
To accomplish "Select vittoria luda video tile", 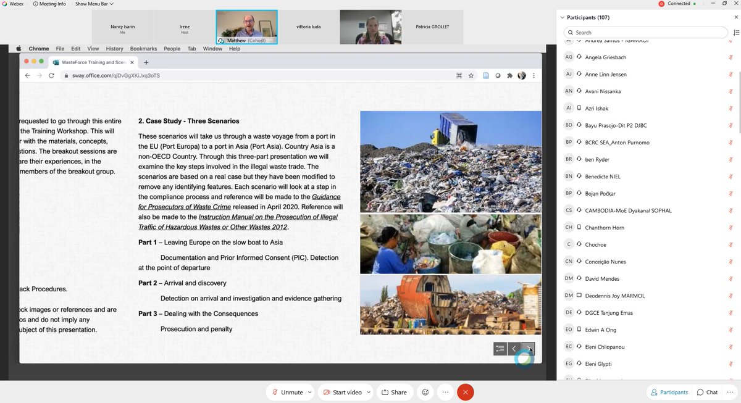I will click(x=308, y=27).
